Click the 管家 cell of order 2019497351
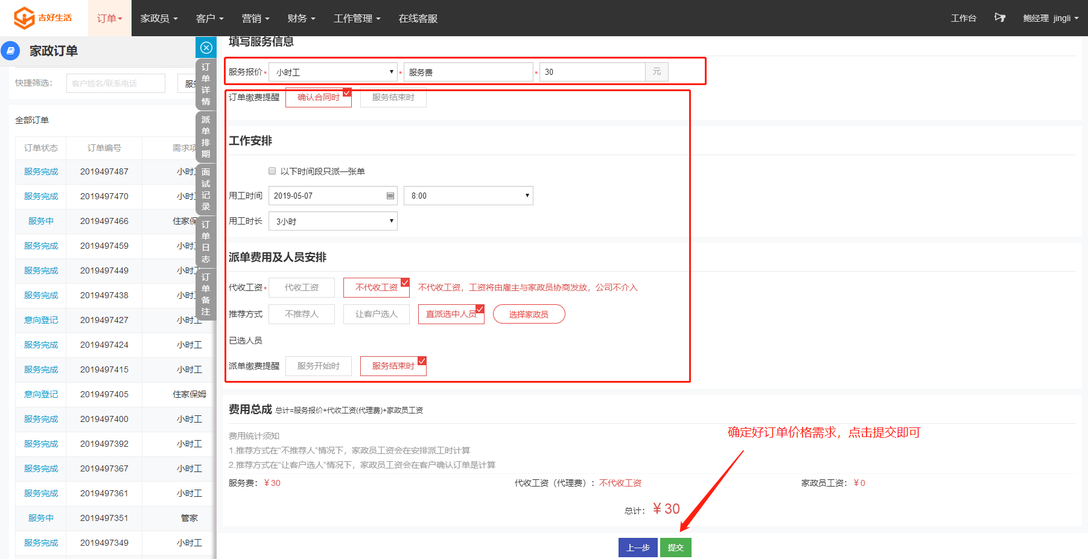The image size is (1088, 559). click(x=189, y=518)
